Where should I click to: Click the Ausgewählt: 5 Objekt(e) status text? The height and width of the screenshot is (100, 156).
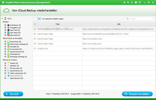point(85,94)
